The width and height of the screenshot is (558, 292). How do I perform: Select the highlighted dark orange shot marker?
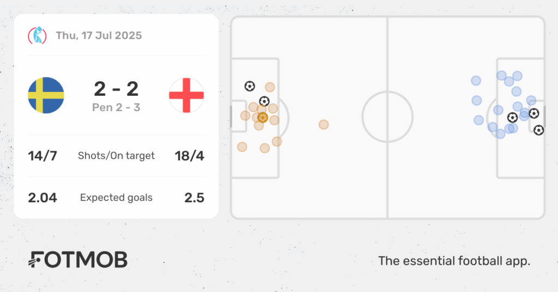point(263,117)
